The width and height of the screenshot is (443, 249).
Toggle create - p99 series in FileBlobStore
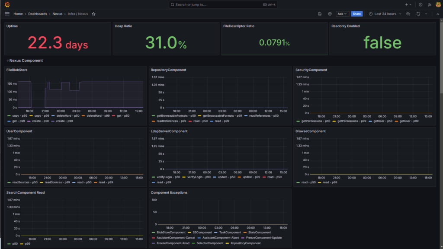tap(64, 121)
